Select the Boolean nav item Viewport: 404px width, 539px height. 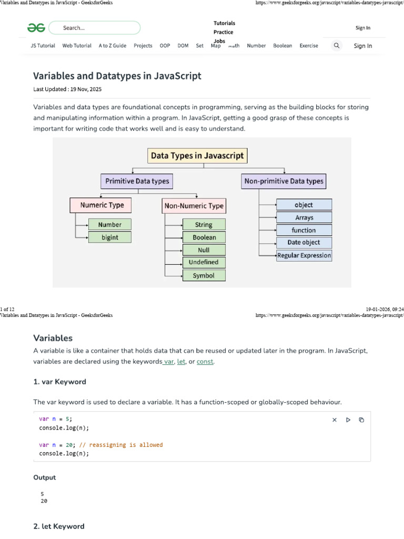pos(282,45)
